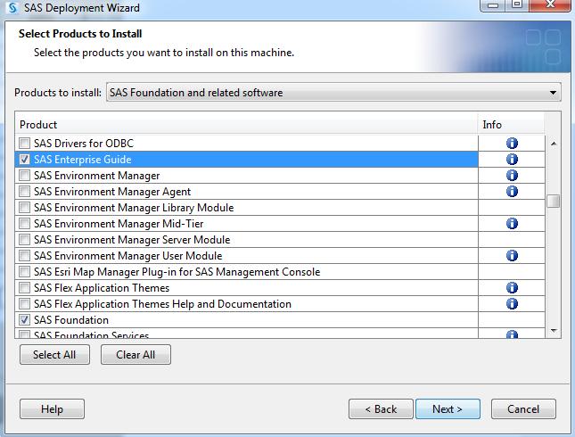The height and width of the screenshot is (437, 575).
Task: Check SAS Environment Manager User Module checkbox
Action: coord(25,255)
